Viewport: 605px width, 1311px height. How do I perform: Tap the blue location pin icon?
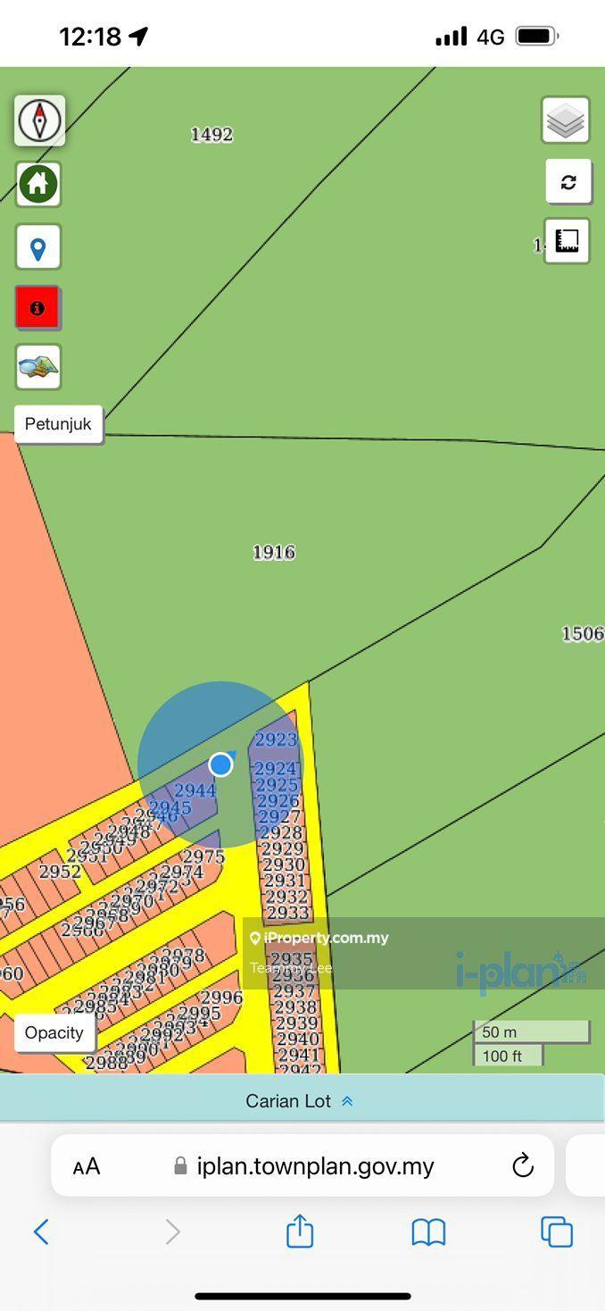pos(38,247)
